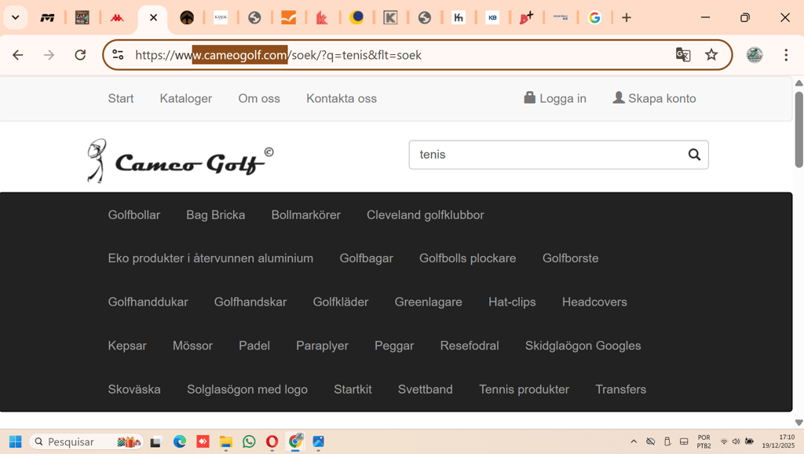Open Golfbagar category

tap(366, 258)
